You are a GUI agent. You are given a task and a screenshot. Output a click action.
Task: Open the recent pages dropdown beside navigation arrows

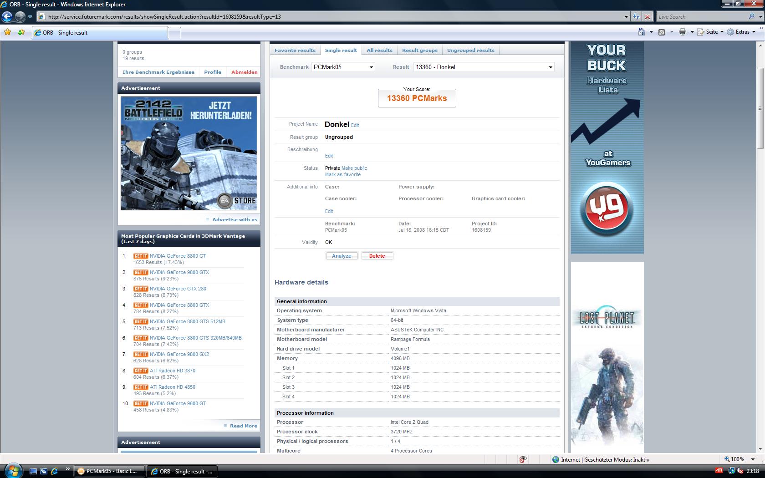pyautogui.click(x=30, y=17)
